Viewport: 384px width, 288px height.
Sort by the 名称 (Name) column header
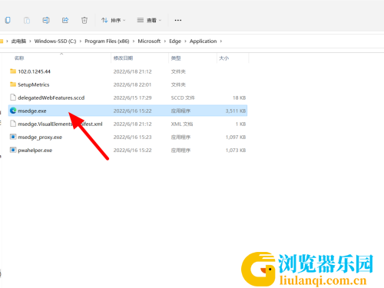[19, 58]
